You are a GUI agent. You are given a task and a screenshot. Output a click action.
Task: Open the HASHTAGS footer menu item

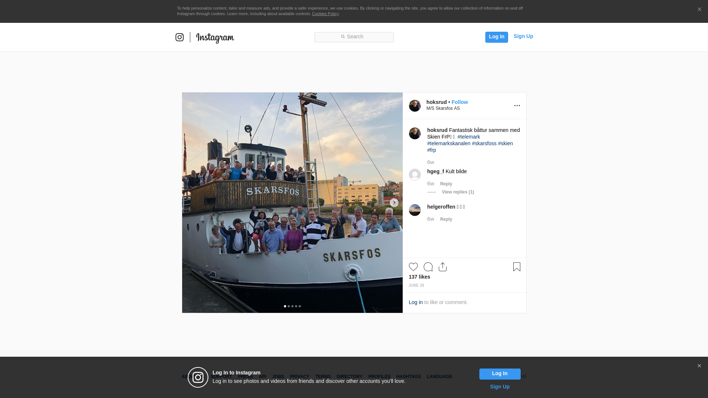(x=408, y=377)
